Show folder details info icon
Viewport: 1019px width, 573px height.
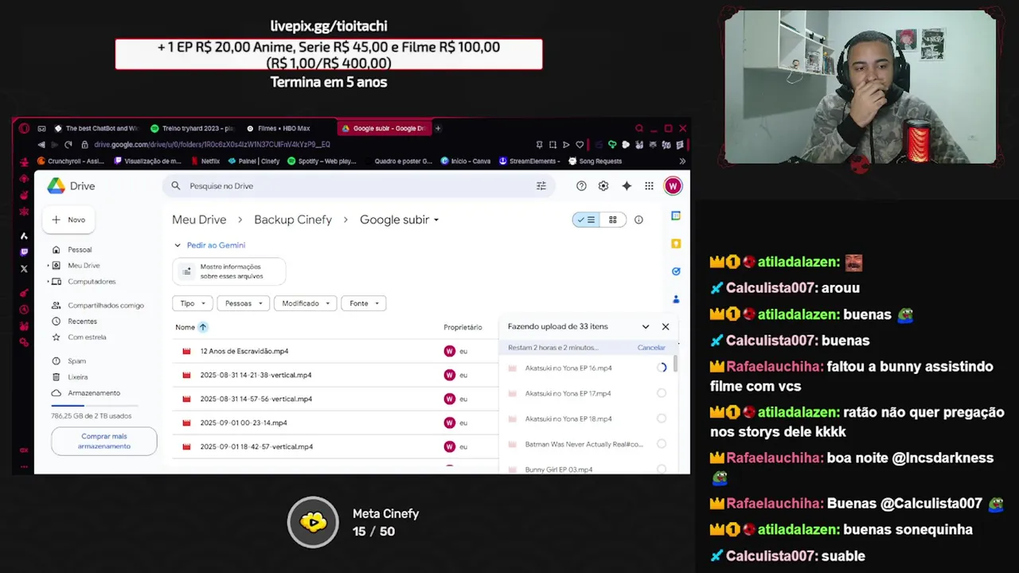tap(638, 220)
